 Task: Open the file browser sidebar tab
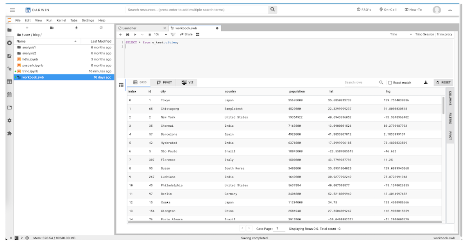(9, 30)
